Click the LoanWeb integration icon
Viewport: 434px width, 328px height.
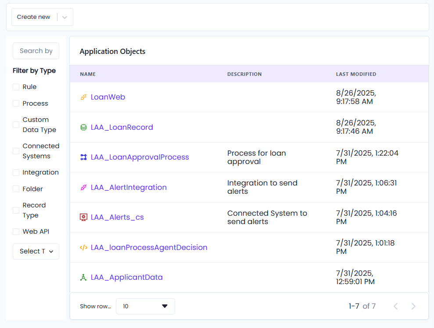(x=83, y=97)
